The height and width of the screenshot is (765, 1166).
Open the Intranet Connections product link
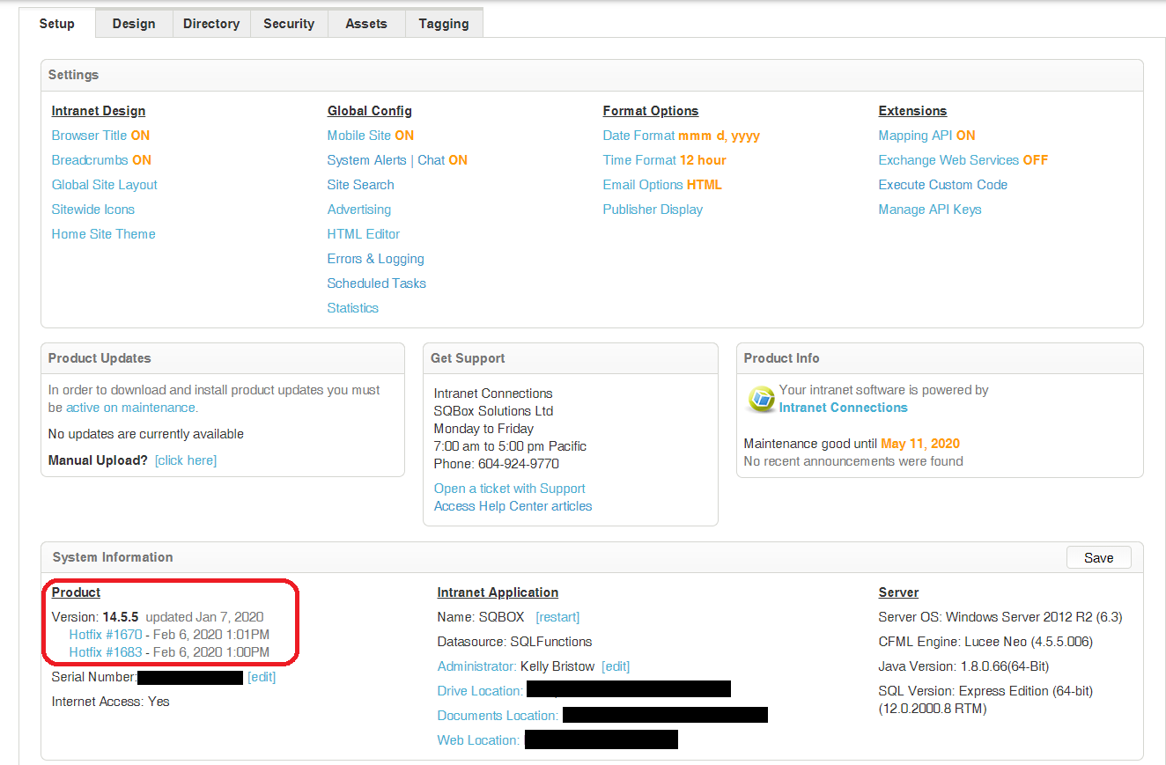click(844, 408)
